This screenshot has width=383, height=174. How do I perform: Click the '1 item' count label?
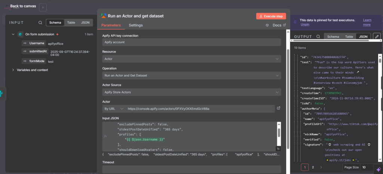pyautogui.click(x=89, y=34)
